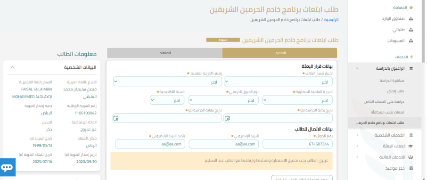Click the الرئيسية breadcrumb link
This screenshot has width=427, height=180.
pos(331,20)
